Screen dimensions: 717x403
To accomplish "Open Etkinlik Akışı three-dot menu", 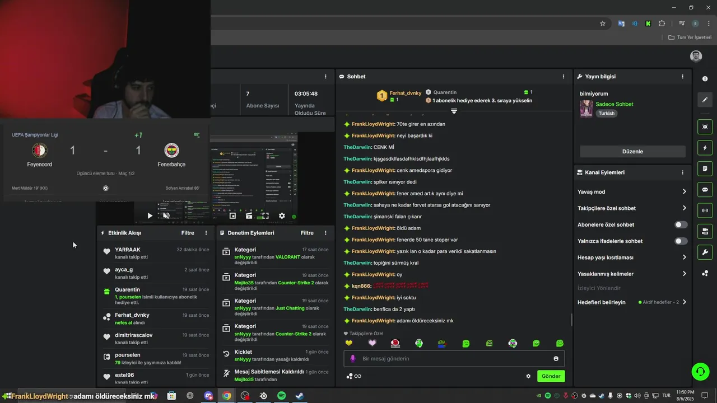I will click(x=206, y=233).
